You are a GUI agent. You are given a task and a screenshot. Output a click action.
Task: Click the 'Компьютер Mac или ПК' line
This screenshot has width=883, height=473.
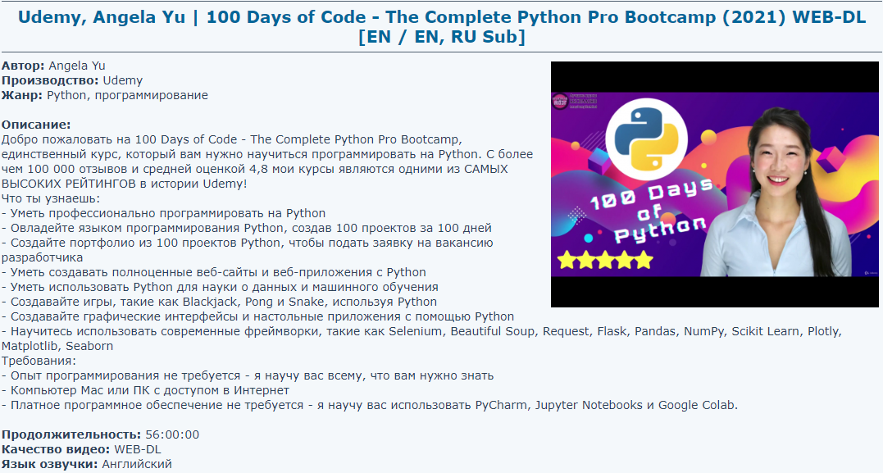[x=145, y=390]
